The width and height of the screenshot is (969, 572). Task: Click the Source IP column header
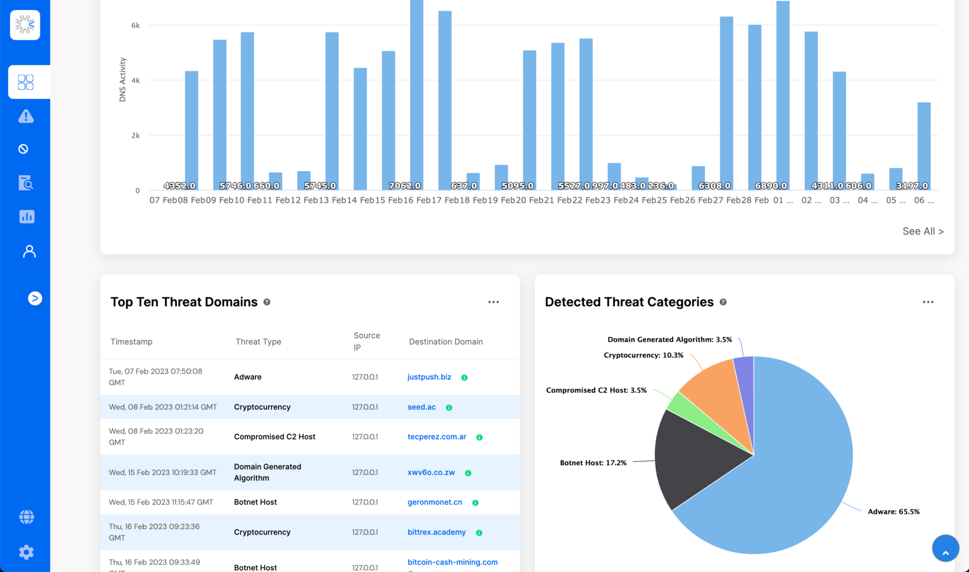click(x=367, y=342)
